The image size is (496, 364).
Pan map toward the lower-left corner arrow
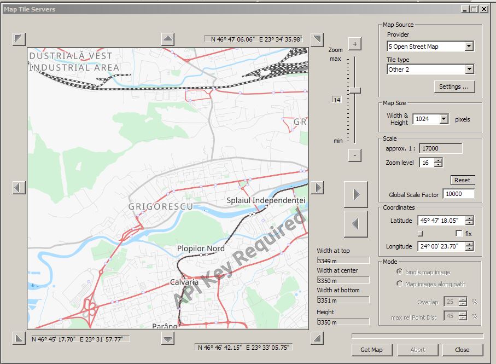[x=19, y=338]
